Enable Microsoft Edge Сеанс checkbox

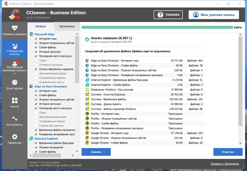pyautogui.click(x=36, y=60)
